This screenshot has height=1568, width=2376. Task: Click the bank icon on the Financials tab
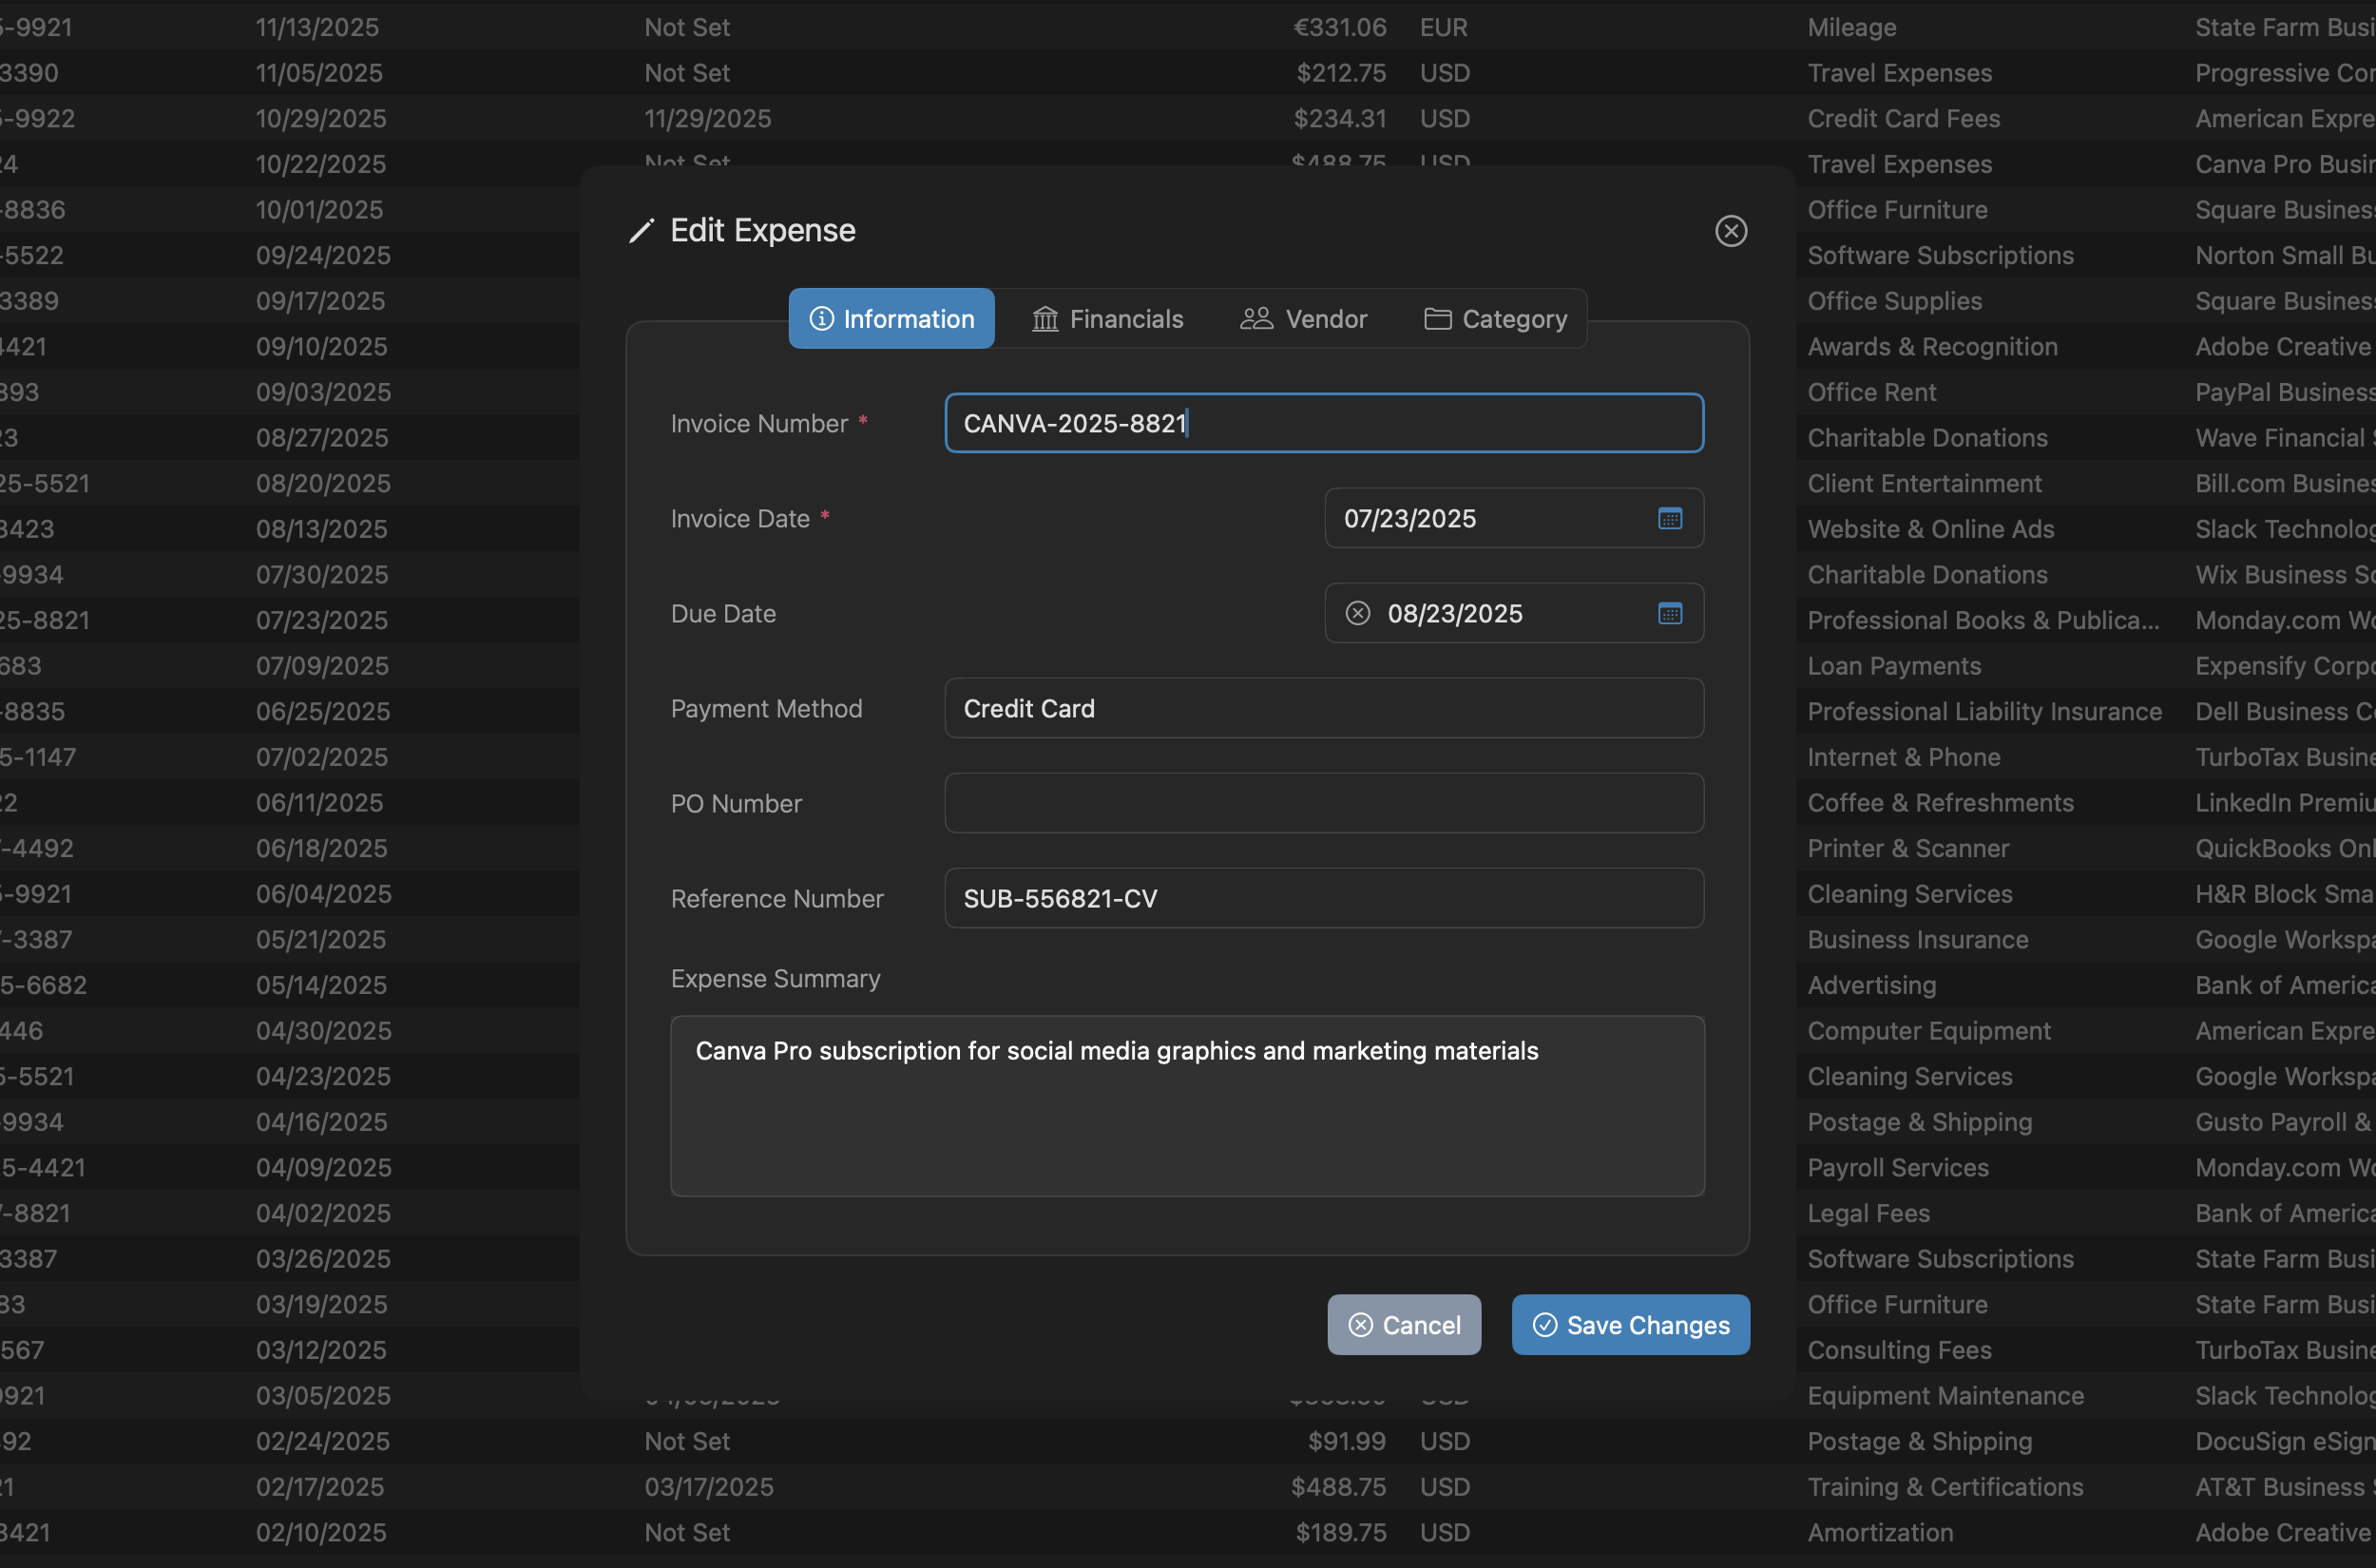[x=1044, y=318]
